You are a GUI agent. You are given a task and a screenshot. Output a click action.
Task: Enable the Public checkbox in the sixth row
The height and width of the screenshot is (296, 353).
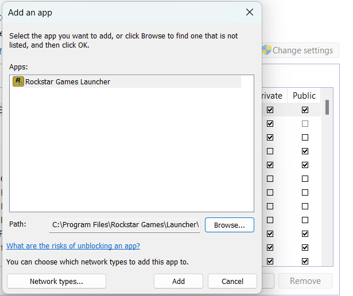coord(305,178)
